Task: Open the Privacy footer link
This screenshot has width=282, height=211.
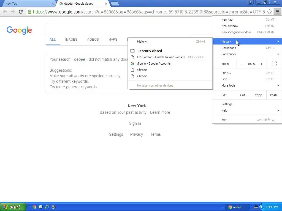Action: point(137,134)
